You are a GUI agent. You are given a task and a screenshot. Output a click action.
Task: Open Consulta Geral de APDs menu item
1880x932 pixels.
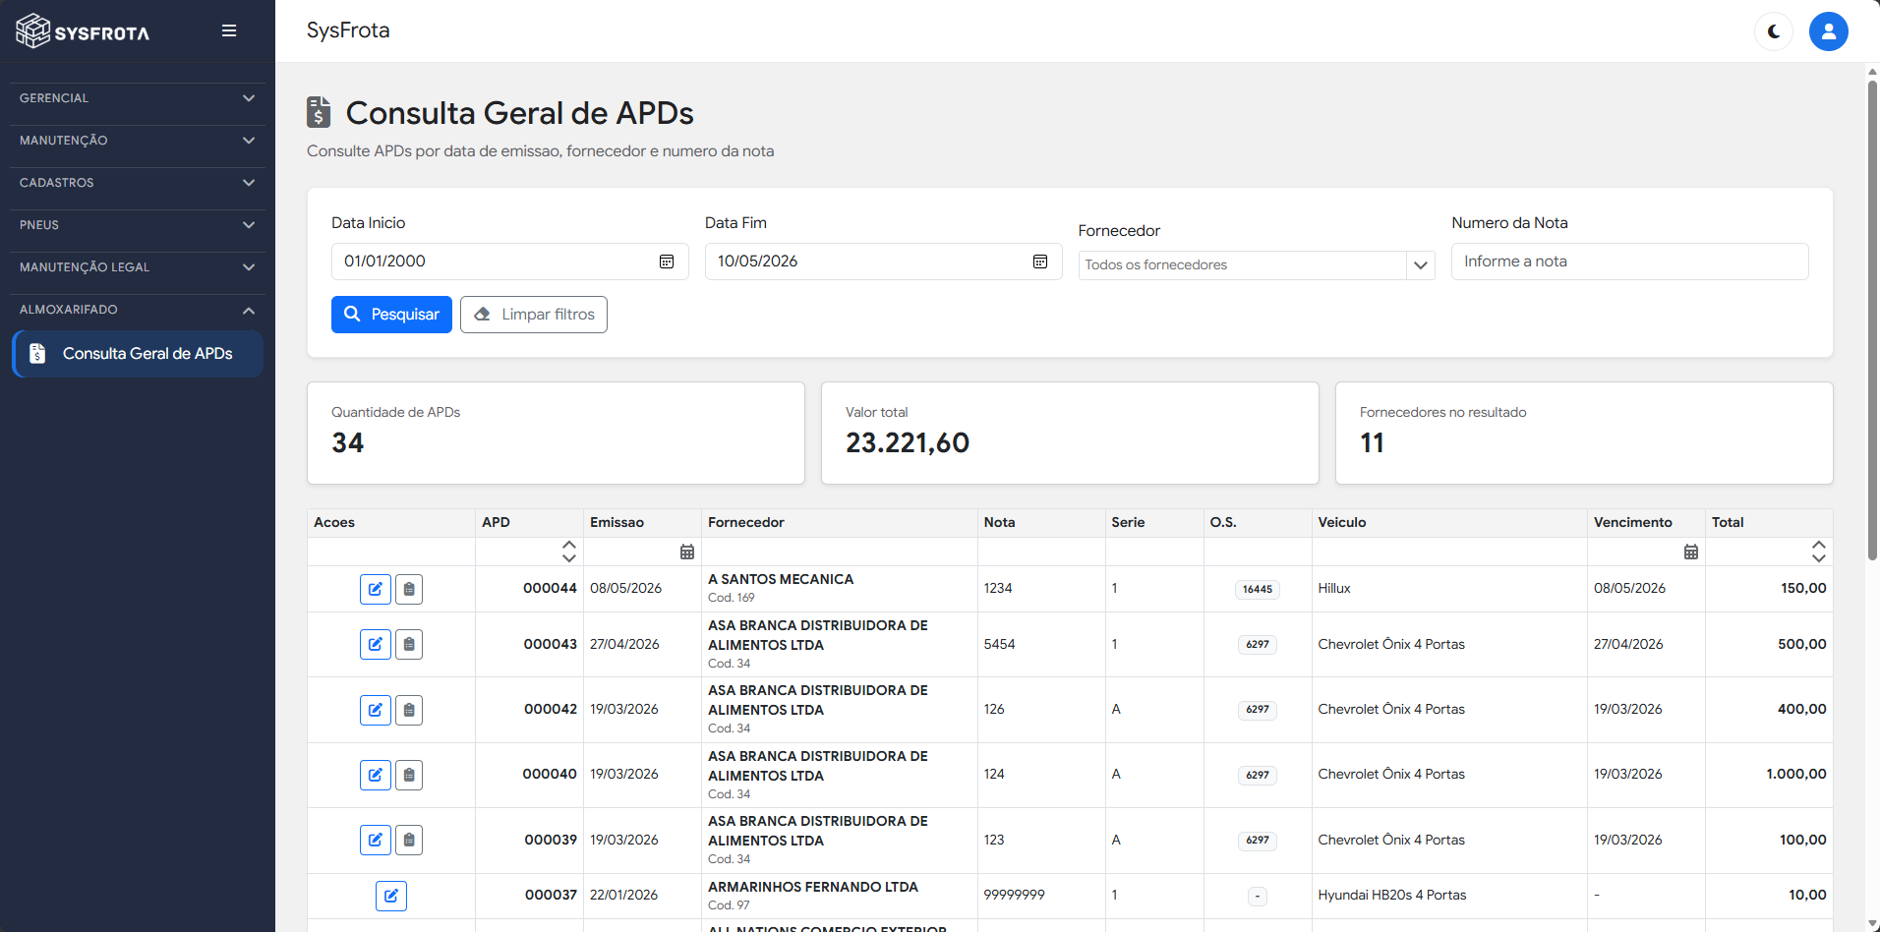coord(138,354)
